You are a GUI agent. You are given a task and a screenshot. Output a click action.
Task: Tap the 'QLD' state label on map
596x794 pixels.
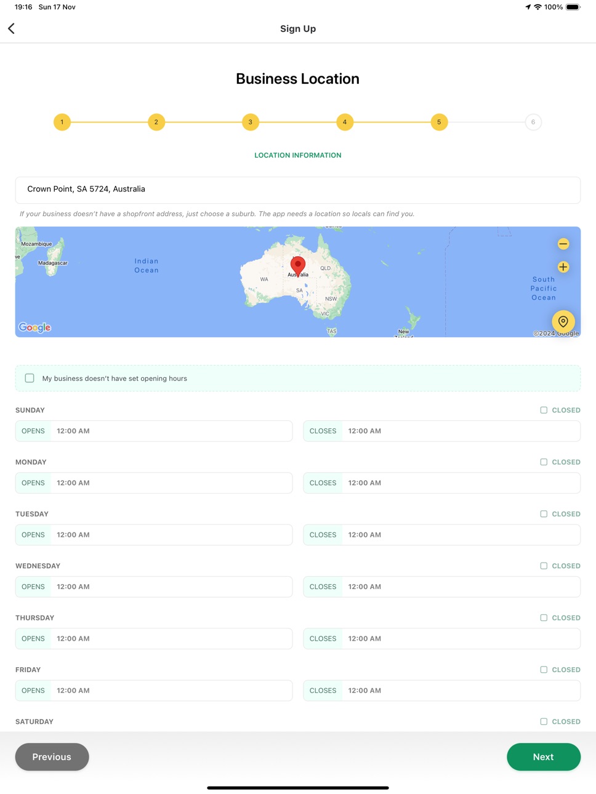325,268
